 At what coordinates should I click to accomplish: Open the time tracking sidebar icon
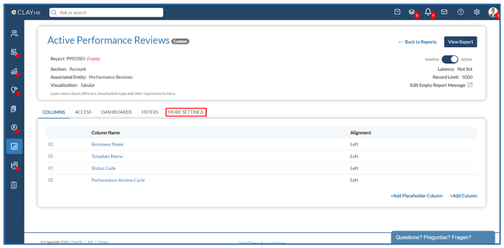coord(14,52)
